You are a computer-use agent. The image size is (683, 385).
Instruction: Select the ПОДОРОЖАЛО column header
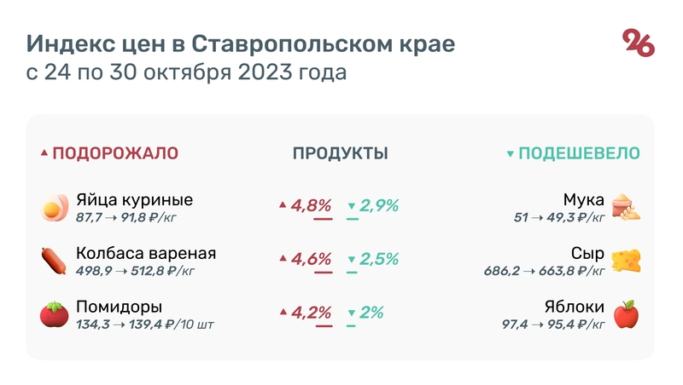pos(115,153)
